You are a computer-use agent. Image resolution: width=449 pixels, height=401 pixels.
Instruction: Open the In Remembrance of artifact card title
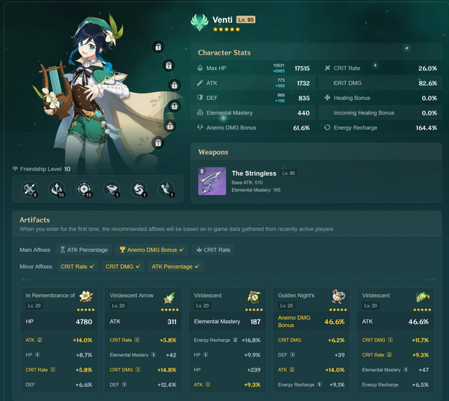(50, 295)
